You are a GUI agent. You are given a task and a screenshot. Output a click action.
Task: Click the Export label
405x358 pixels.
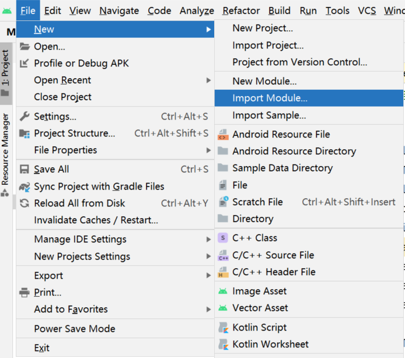point(48,276)
